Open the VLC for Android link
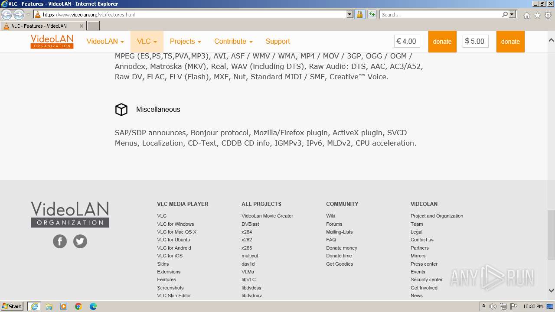Image resolution: width=555 pixels, height=312 pixels. 174,248
